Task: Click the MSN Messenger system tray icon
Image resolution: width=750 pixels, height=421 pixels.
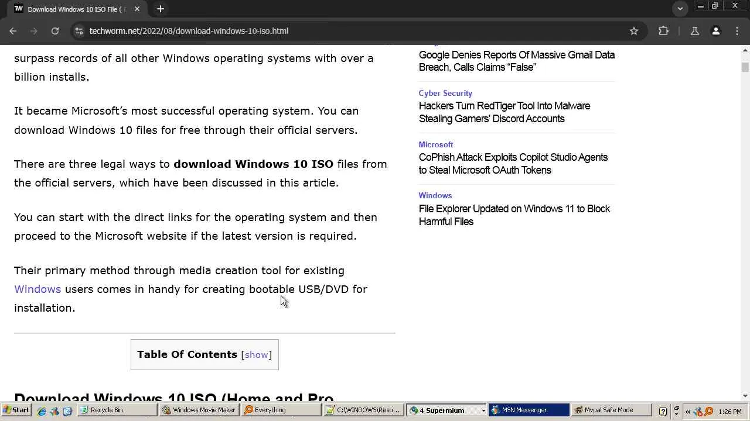Action: (698, 411)
